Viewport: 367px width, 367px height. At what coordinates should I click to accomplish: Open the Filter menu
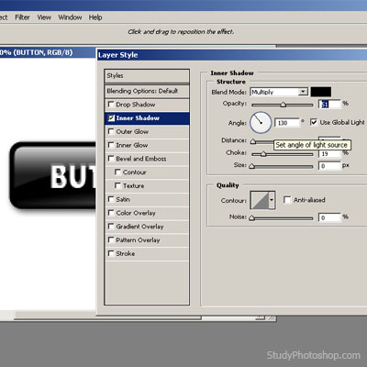pyautogui.click(x=22, y=17)
